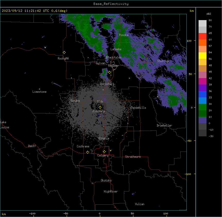Click the 80 value in dBZ legend
This screenshot has width=222, height=217.
(x=210, y=20)
